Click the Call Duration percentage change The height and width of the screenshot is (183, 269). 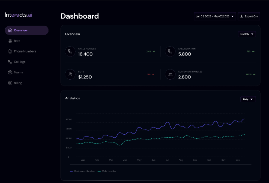[x=249, y=51]
